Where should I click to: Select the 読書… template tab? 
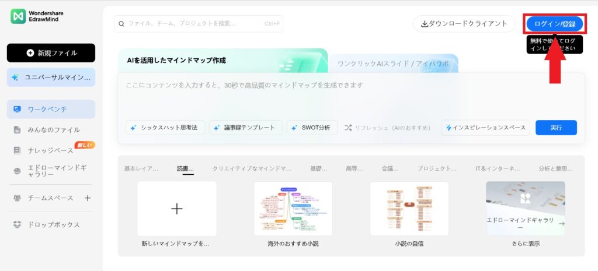(185, 168)
